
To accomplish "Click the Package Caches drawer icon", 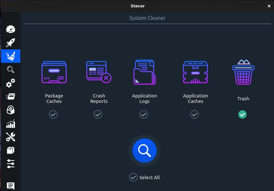I will 54,72.
